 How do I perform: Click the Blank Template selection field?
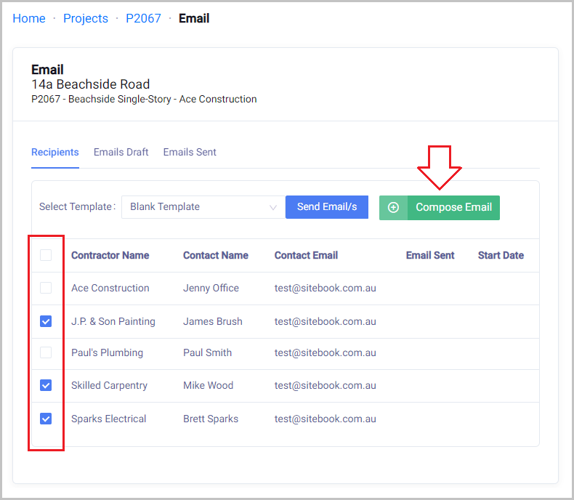coord(196,207)
